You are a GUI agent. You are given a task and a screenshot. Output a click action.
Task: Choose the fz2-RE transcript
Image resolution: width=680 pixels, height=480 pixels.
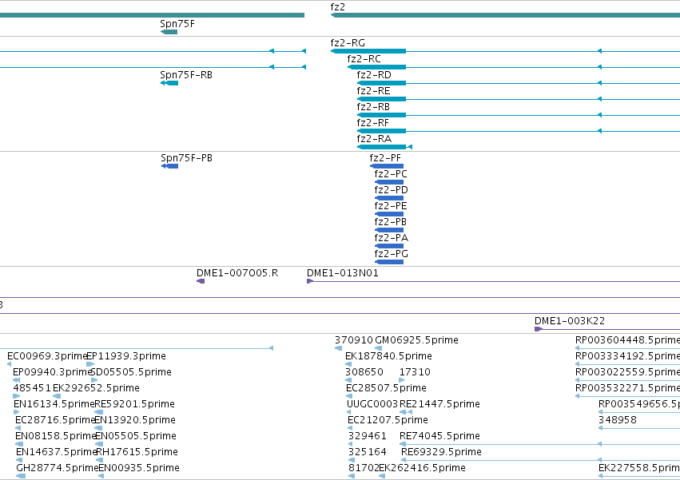coord(519,99)
